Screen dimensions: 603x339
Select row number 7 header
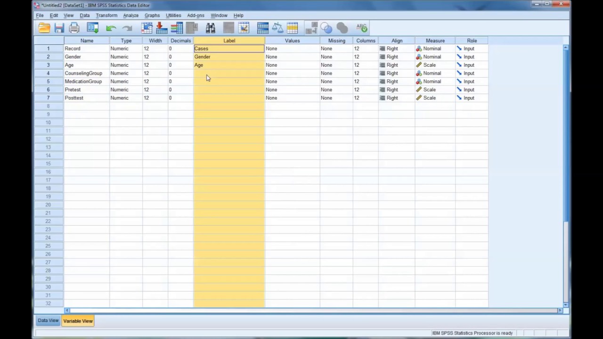click(49, 98)
